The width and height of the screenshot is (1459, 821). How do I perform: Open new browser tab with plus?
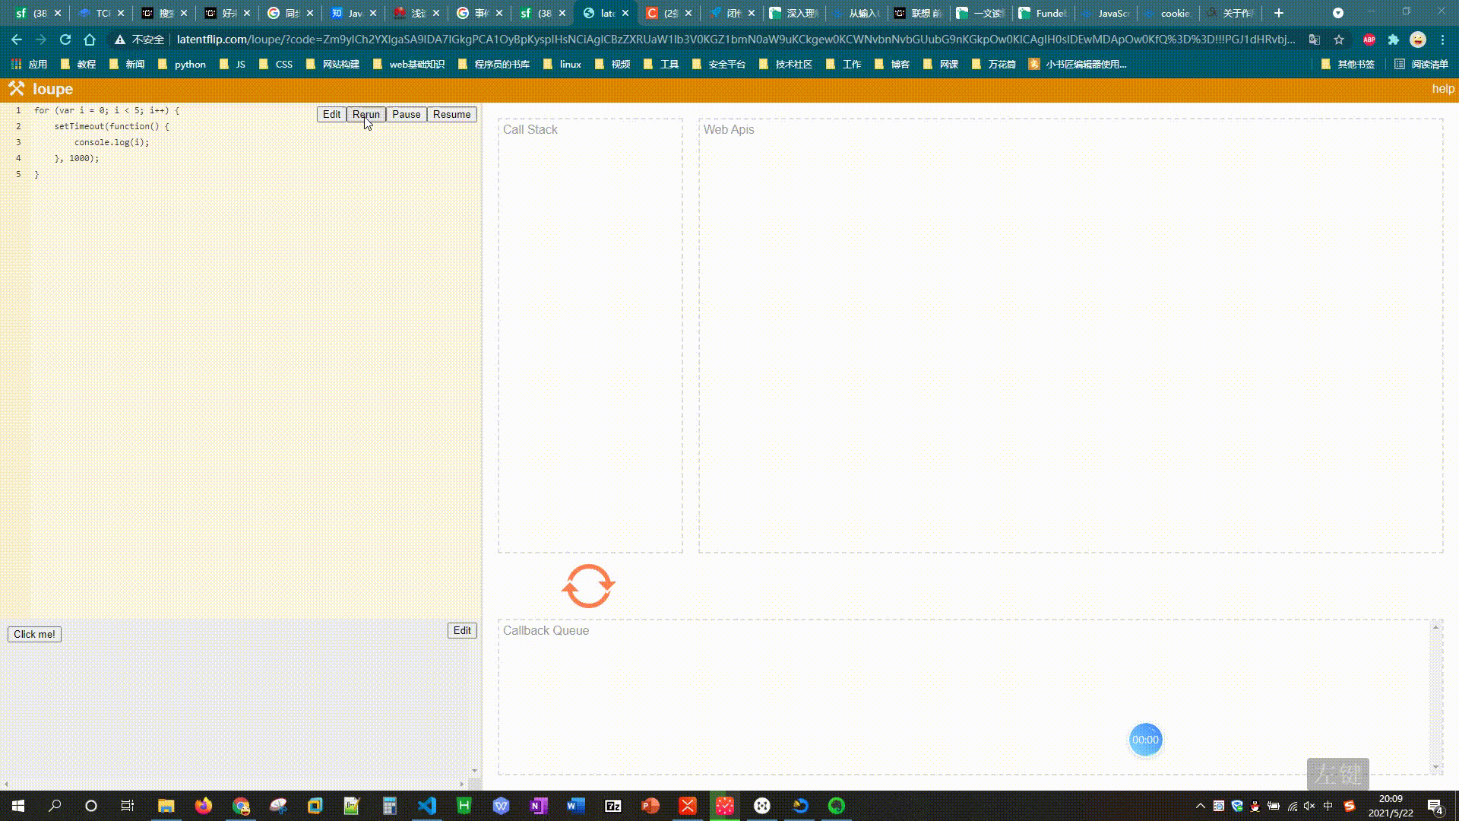click(x=1279, y=13)
